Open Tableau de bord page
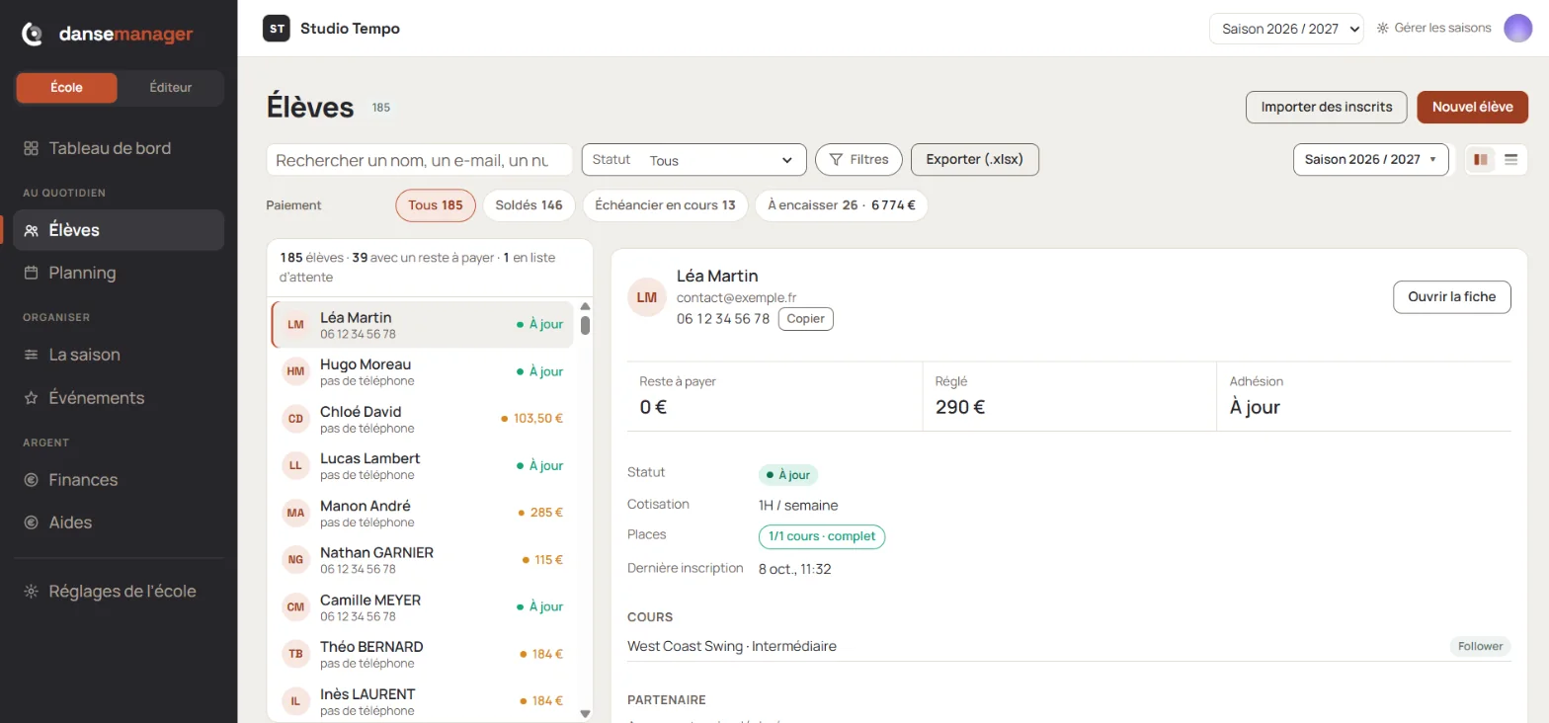The image size is (1549, 723). [x=119, y=148]
